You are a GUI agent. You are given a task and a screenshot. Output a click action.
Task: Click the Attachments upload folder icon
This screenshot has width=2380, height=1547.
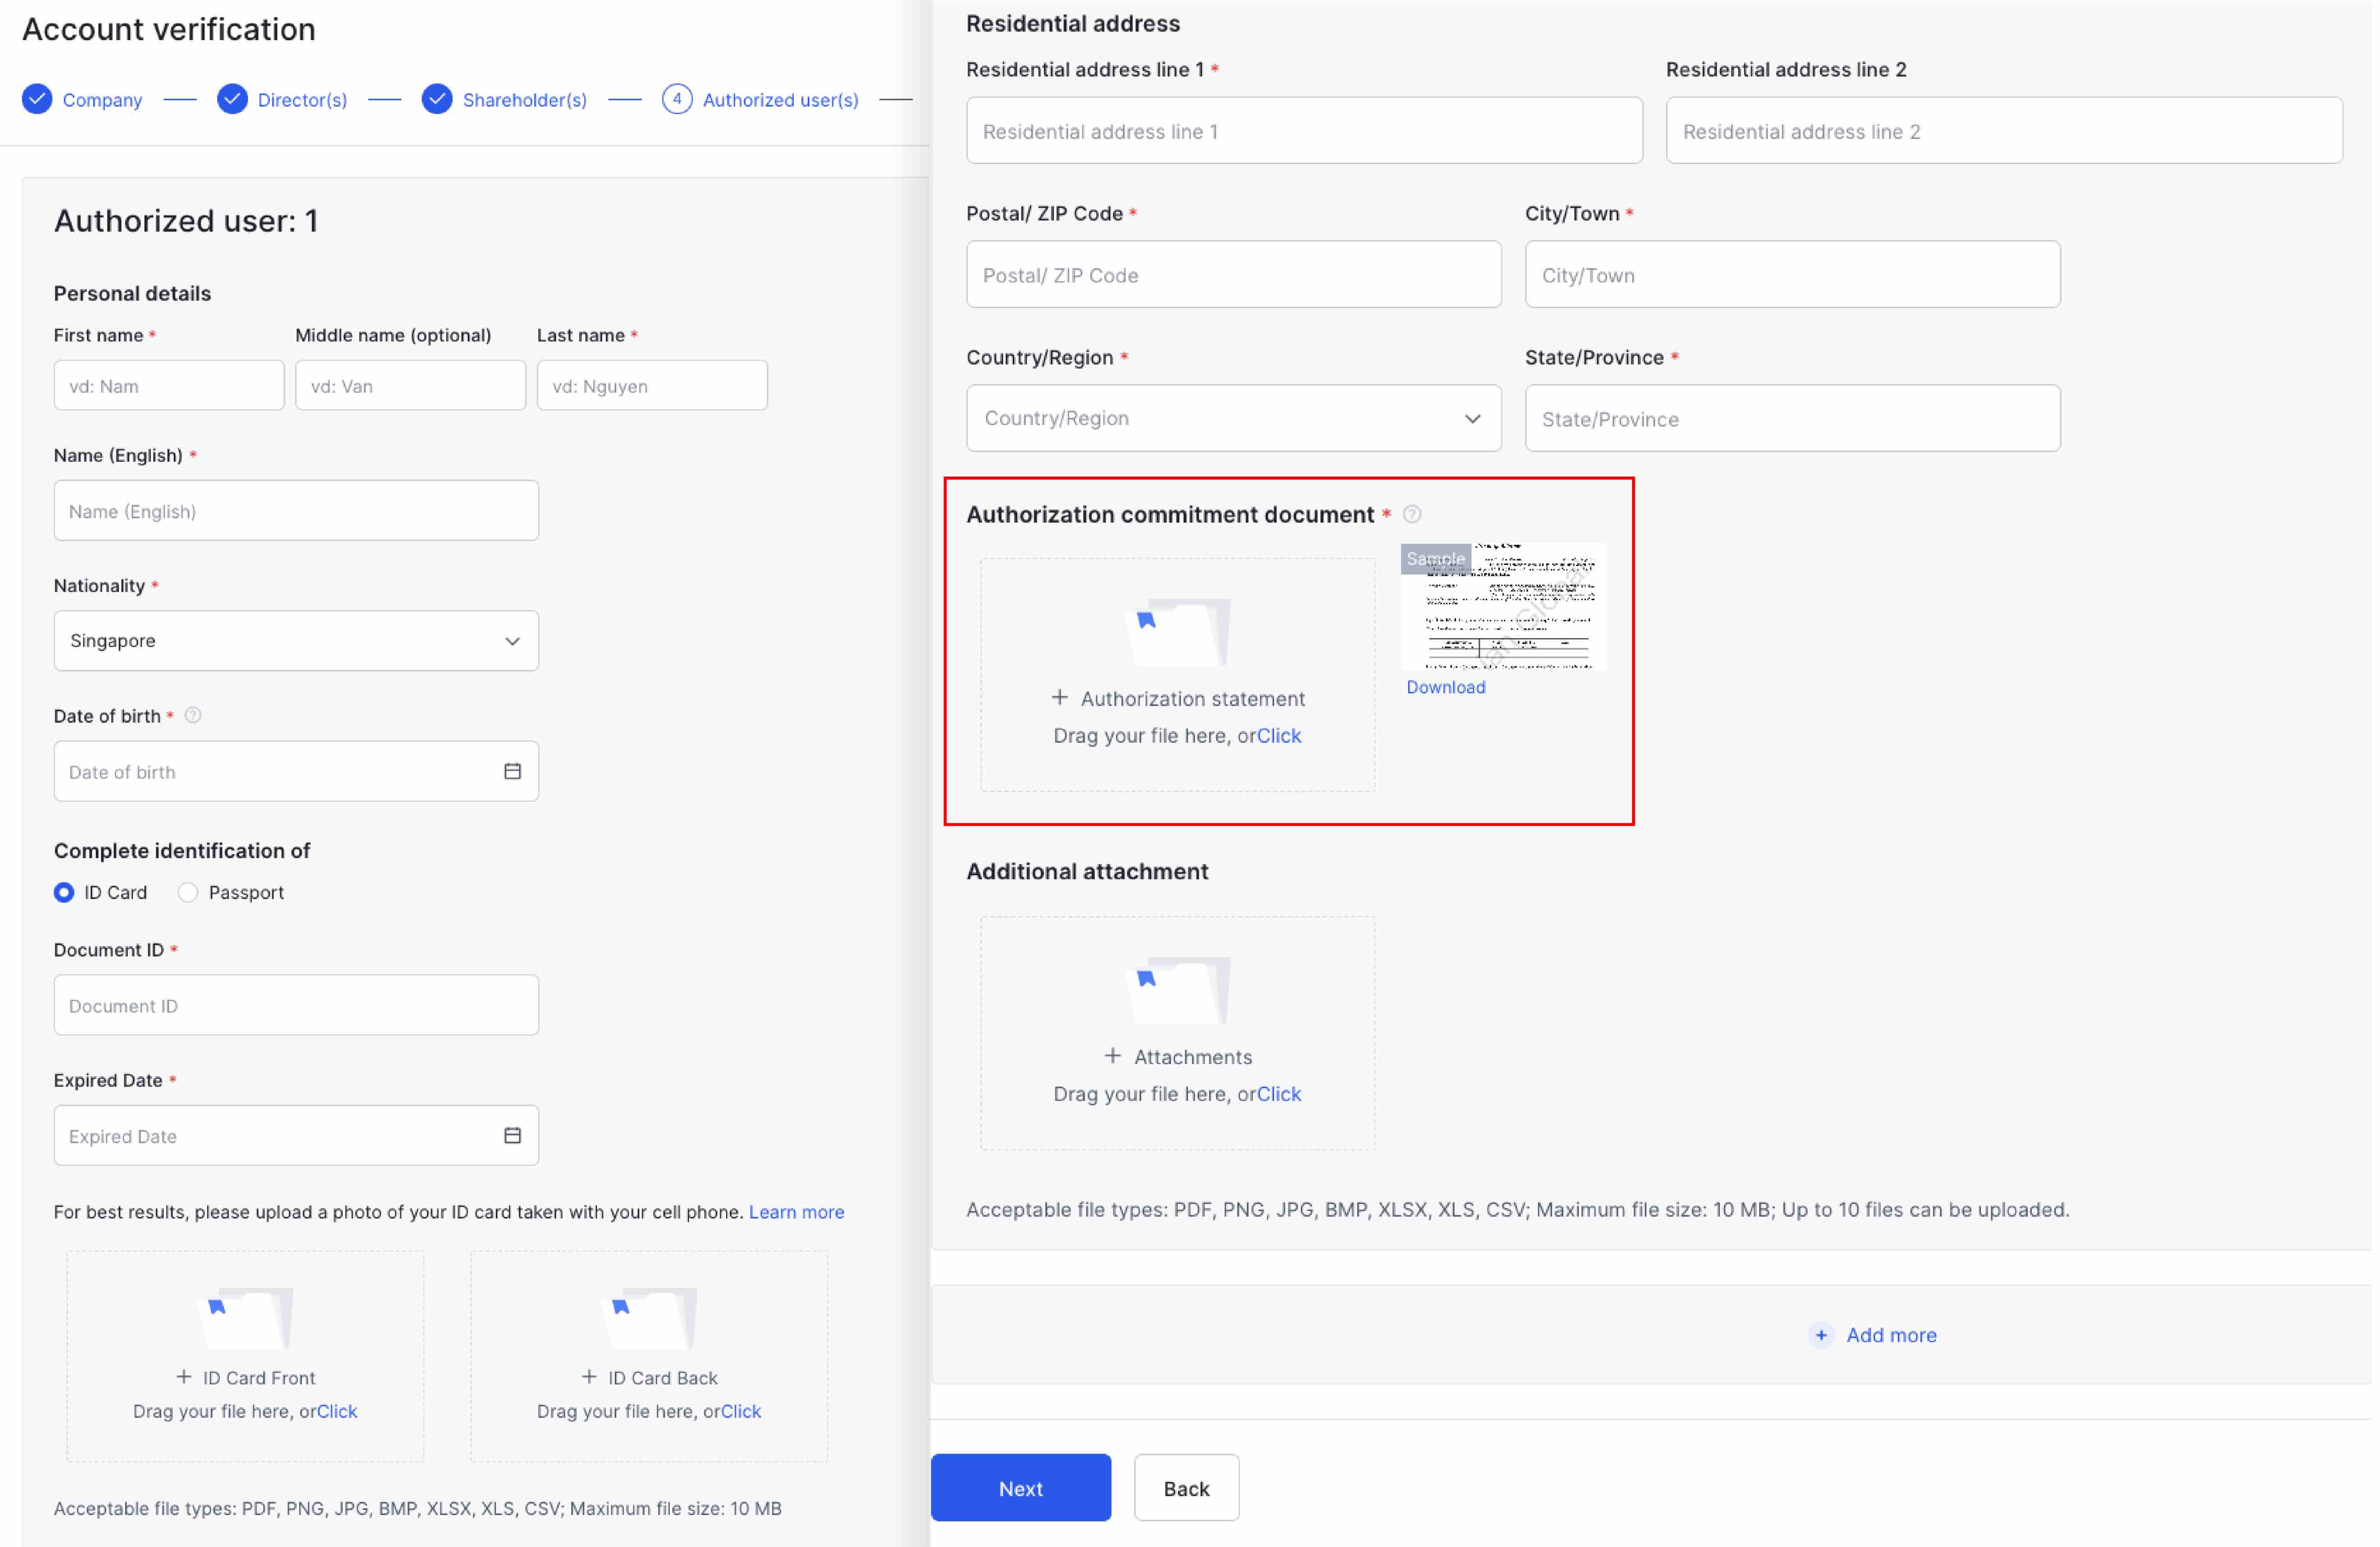coord(1177,990)
